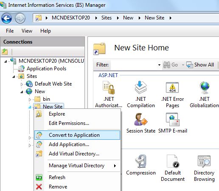
Task: Open the File menu
Action: 10,31
